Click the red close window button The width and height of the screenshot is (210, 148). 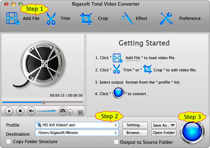(6, 4)
